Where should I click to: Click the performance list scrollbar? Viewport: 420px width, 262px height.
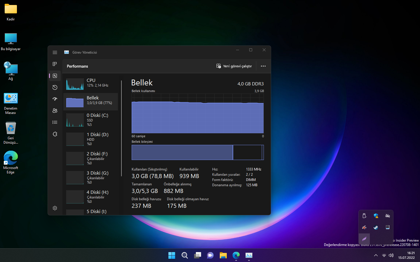pyautogui.click(x=121, y=128)
